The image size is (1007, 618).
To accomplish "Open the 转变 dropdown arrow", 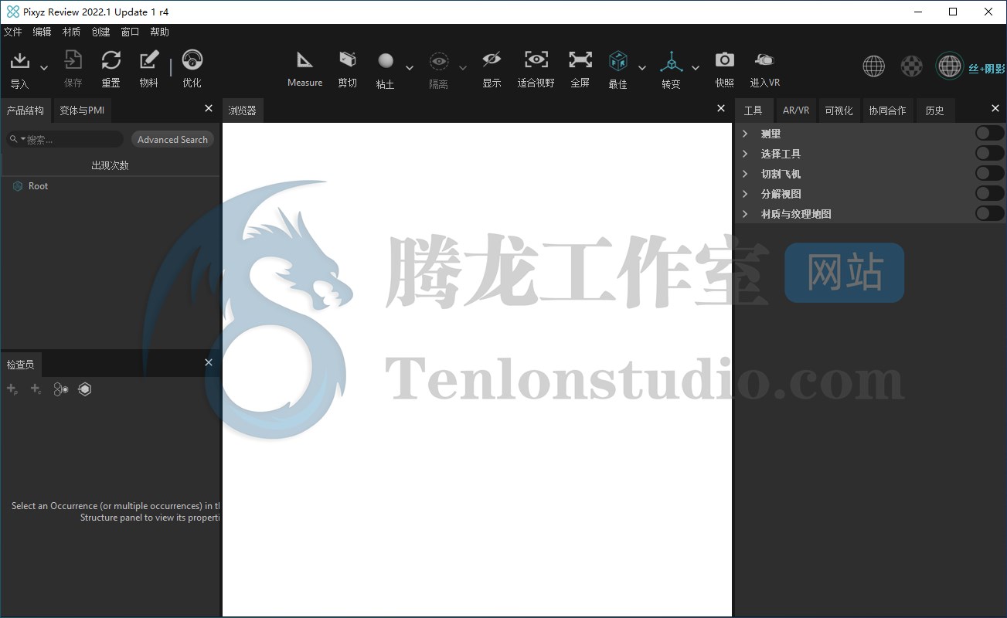I will click(696, 68).
